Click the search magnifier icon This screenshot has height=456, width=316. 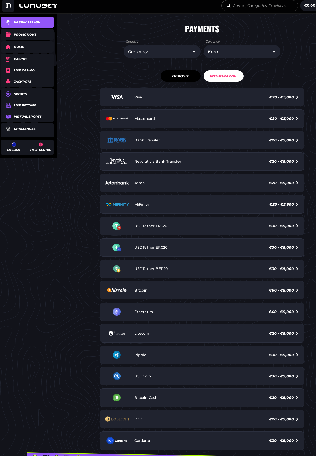click(x=228, y=6)
